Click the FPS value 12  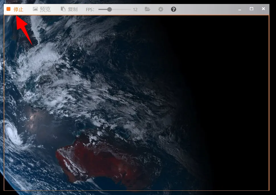click(135, 9)
